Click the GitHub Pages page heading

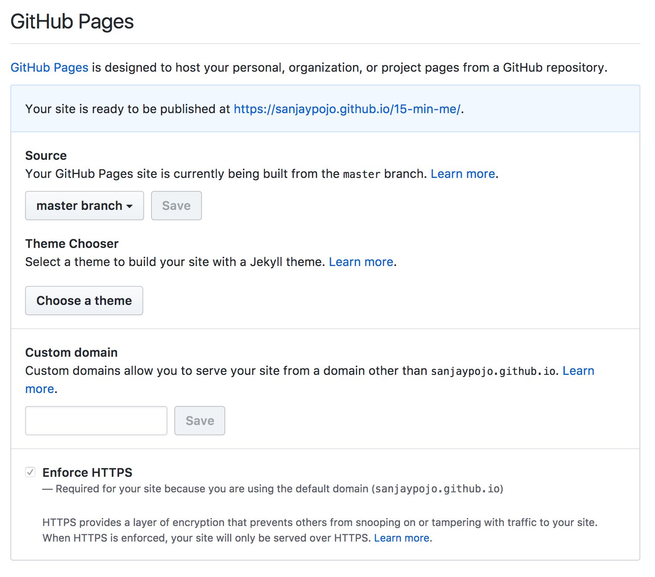click(72, 22)
